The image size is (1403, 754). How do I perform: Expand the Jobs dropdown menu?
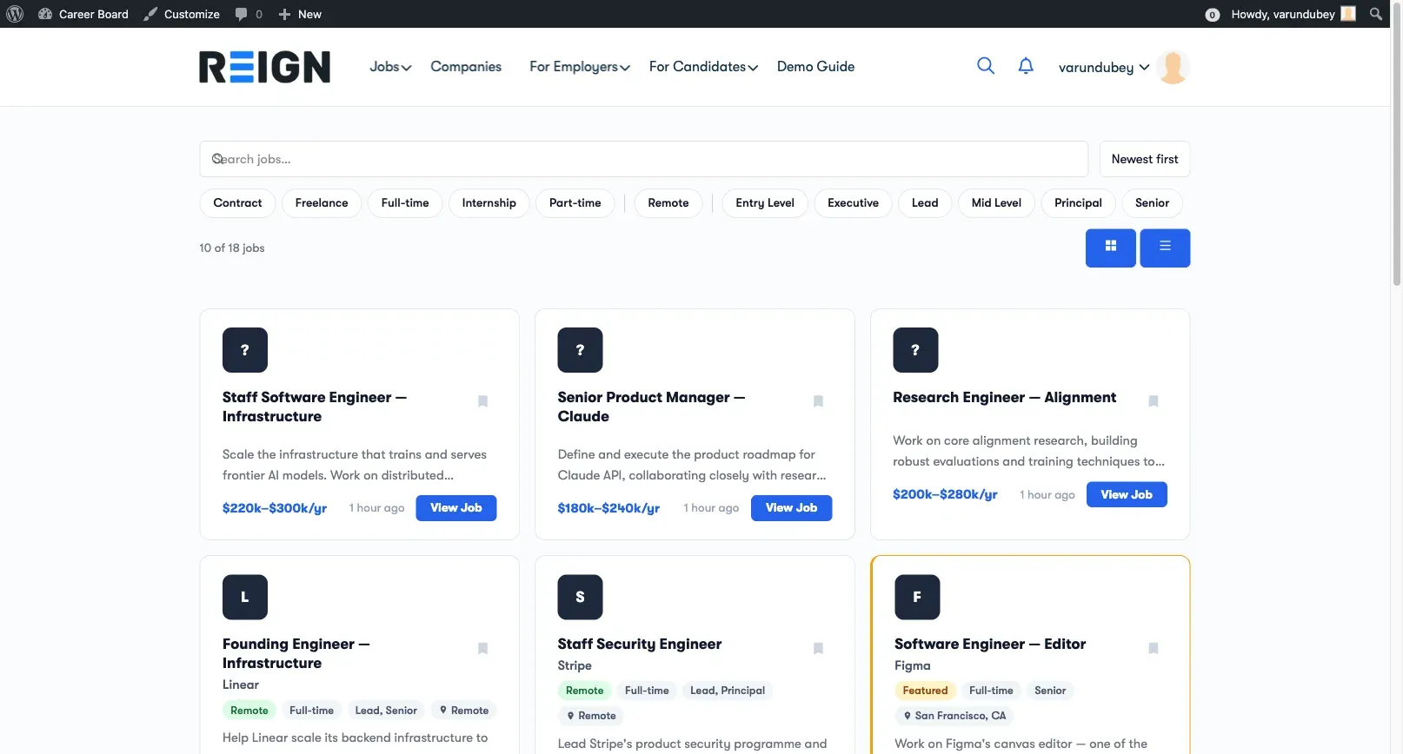[x=390, y=67]
